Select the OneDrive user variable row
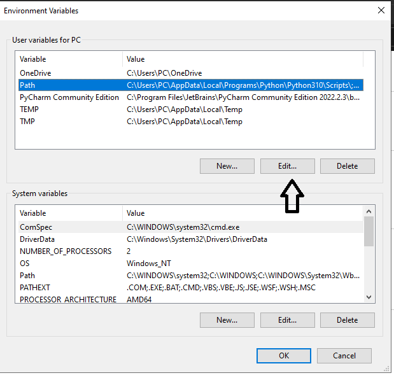Viewport: 394px width, 380px height. 191,73
